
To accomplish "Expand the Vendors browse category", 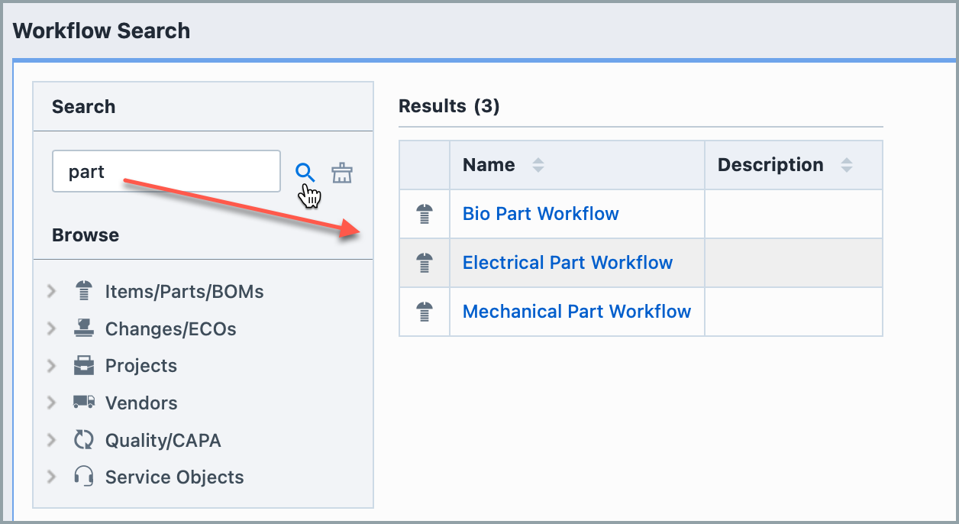I will (51, 403).
